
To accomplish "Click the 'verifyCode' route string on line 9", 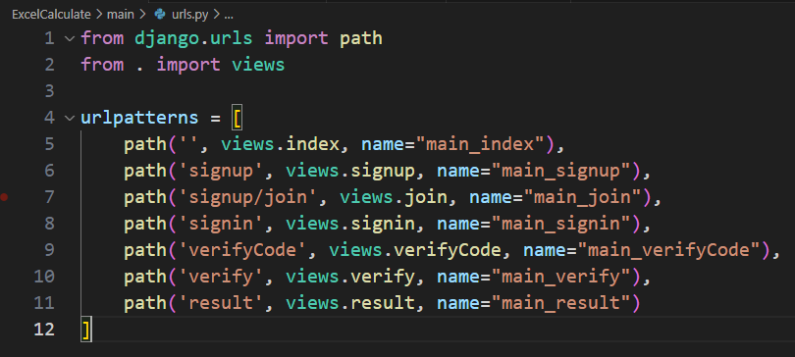I will coord(241,250).
